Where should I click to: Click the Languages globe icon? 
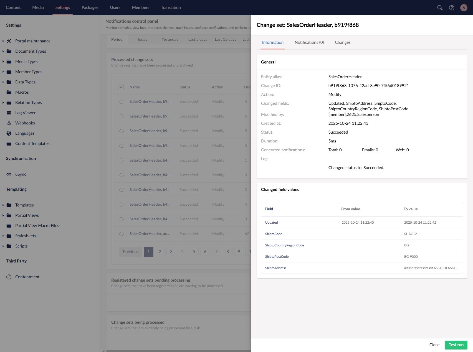pyautogui.click(x=9, y=133)
